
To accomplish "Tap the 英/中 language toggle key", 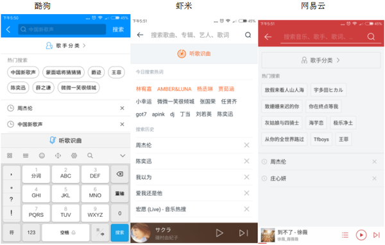I will click(x=100, y=232).
